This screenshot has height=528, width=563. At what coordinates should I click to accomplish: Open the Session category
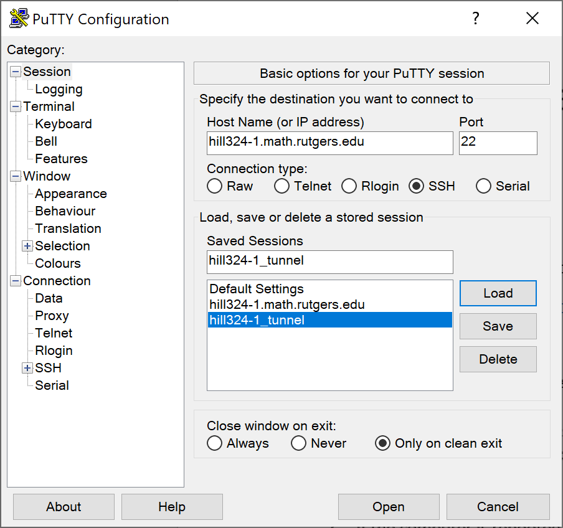point(47,72)
